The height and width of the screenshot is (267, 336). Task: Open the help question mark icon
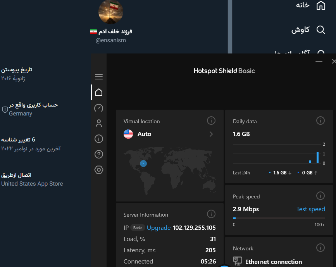[99, 154]
